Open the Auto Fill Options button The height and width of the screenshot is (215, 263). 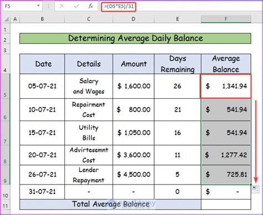pyautogui.click(x=255, y=189)
